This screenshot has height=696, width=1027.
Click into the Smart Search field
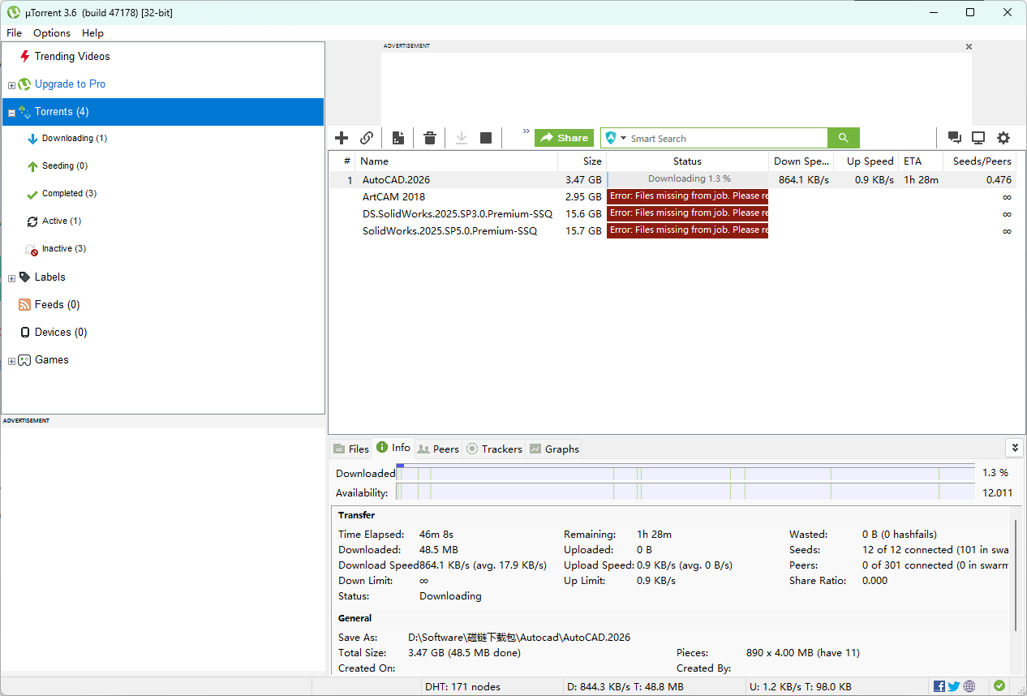point(728,139)
